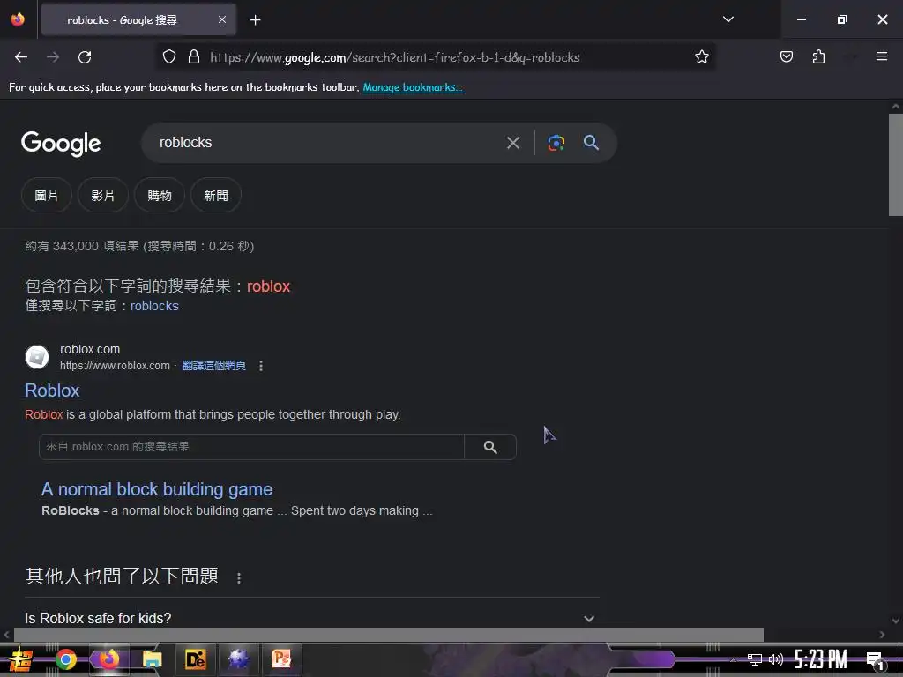Click the Roblox site favicon

[37, 357]
